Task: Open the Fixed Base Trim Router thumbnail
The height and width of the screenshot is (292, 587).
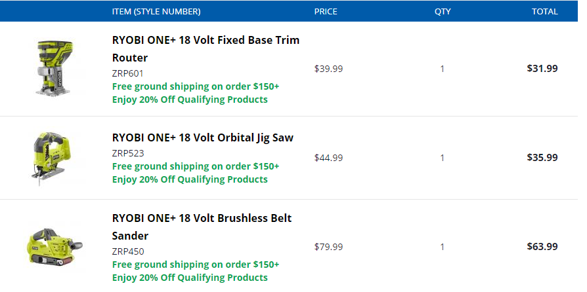Action: [55, 69]
